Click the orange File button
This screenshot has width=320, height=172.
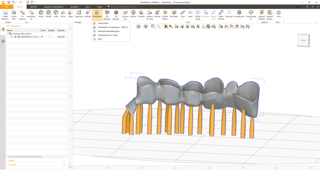(x=7, y=7)
